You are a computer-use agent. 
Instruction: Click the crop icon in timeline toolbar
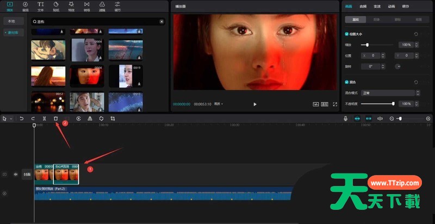tap(113, 118)
